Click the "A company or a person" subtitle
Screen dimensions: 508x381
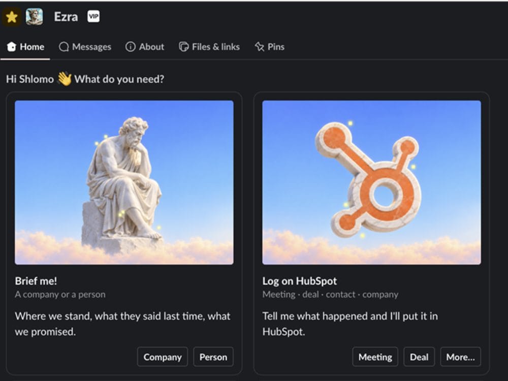coord(60,295)
